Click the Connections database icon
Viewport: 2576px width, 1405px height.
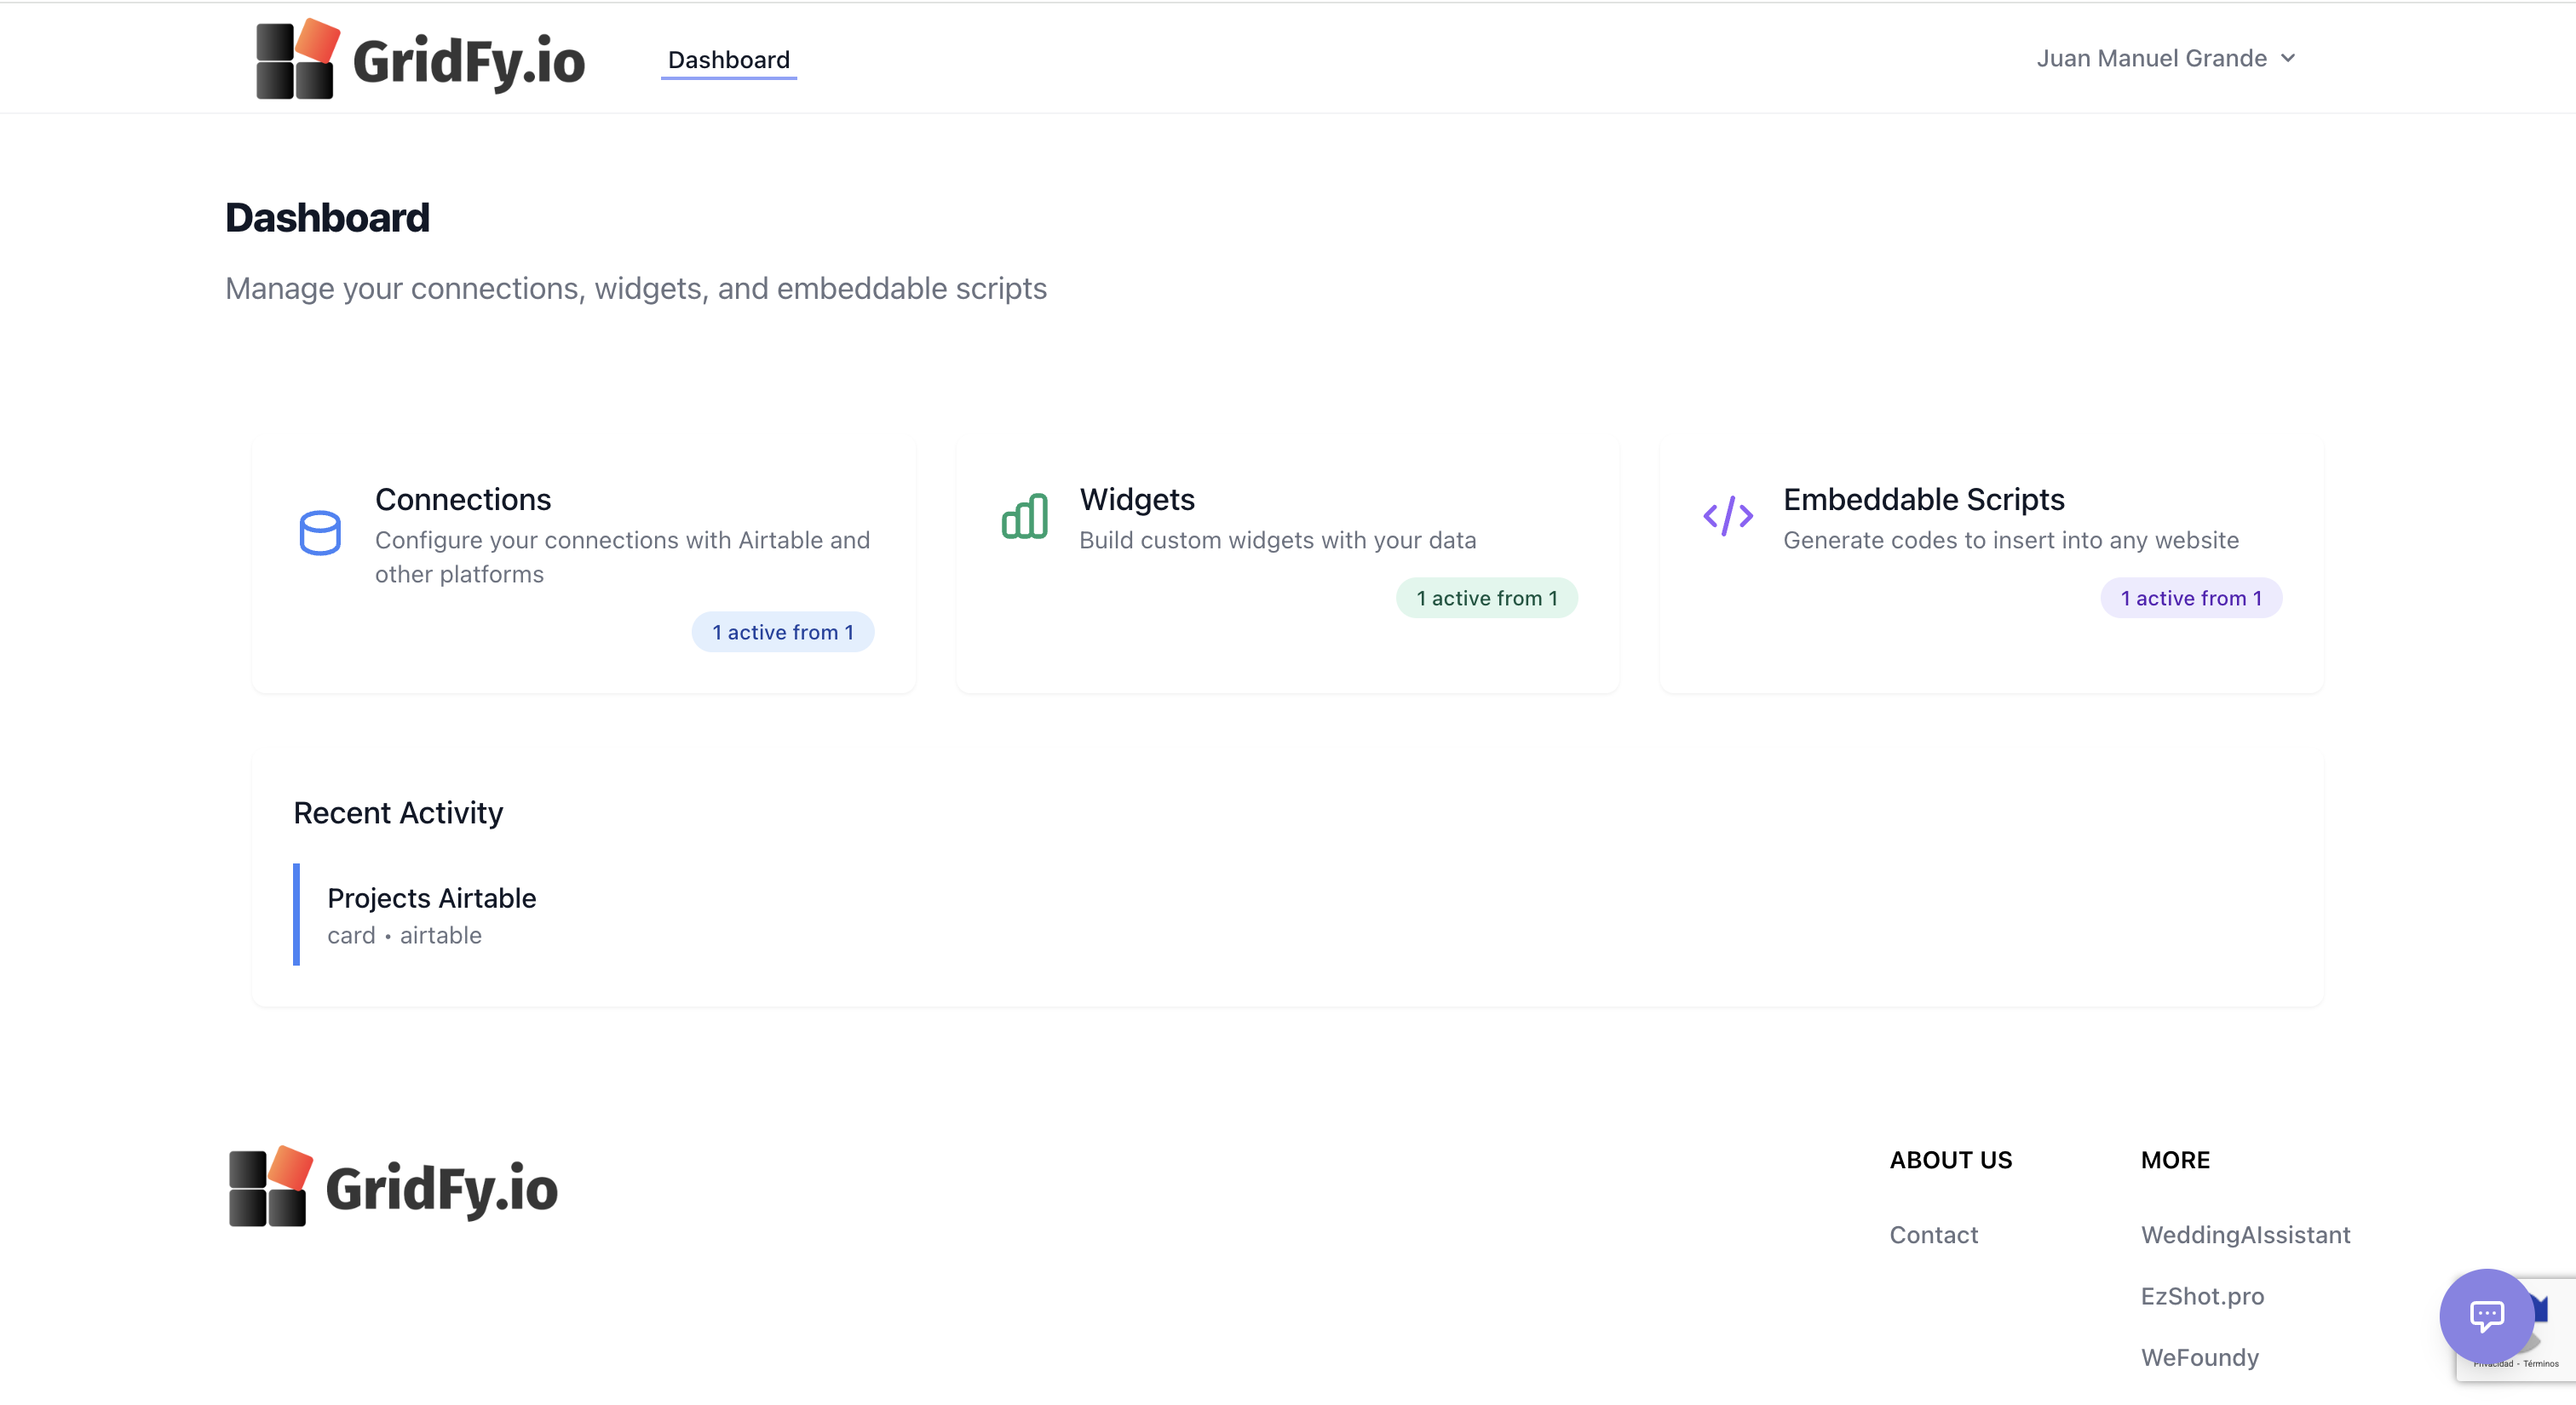click(320, 532)
